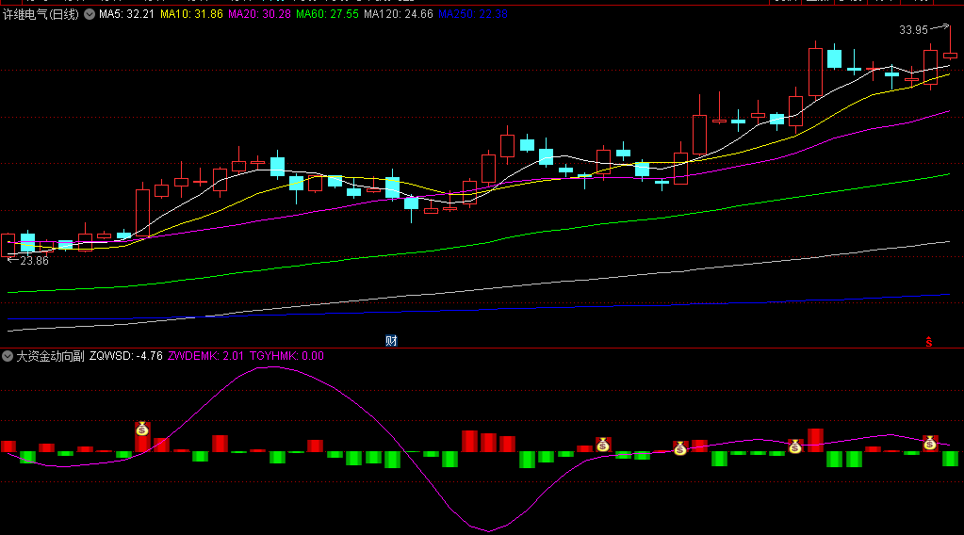Click the ZQWSD: -4.76 value

[126, 356]
